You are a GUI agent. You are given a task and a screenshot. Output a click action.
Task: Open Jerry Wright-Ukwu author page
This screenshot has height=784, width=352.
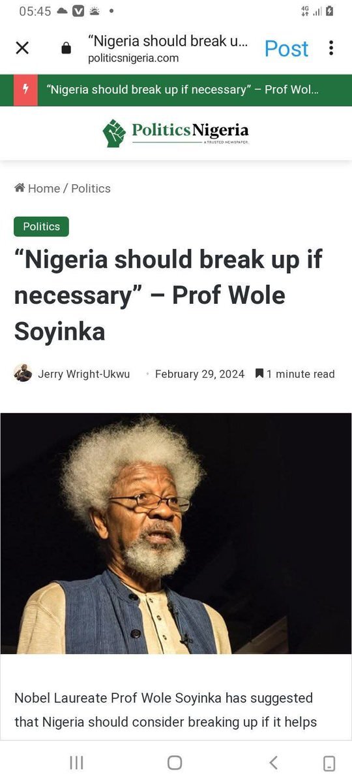83,374
